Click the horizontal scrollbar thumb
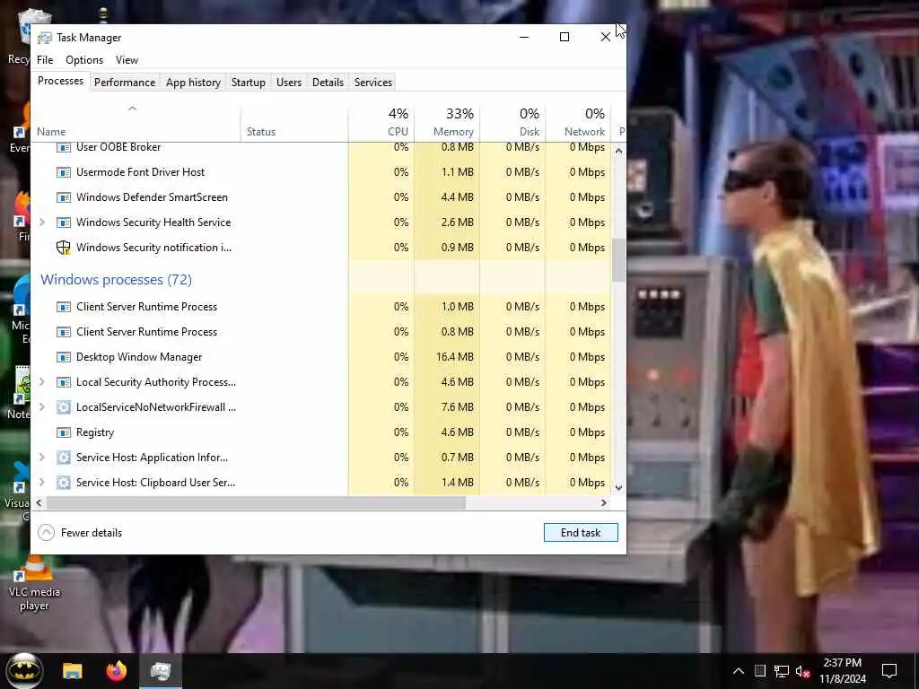The width and height of the screenshot is (919, 689). click(256, 502)
